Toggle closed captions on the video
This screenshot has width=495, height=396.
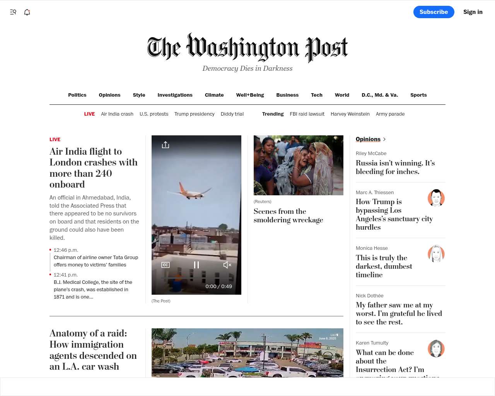tap(166, 265)
